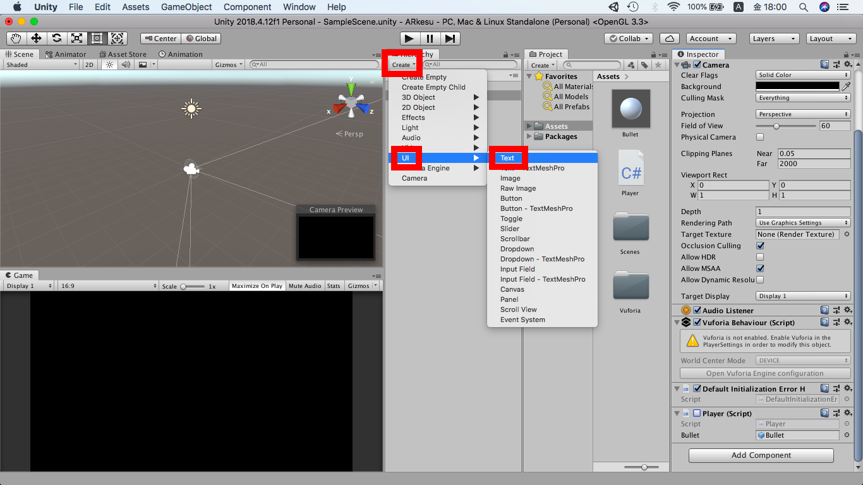Select the Rotate tool in toolbar

56,39
